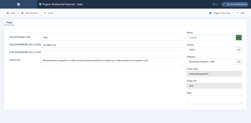Click the Close button
The width and height of the screenshot is (251, 123).
coord(48,13)
